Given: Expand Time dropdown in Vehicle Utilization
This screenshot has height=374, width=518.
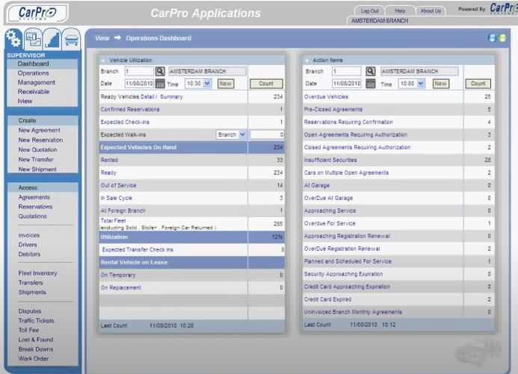Looking at the screenshot, I should tap(207, 84).
